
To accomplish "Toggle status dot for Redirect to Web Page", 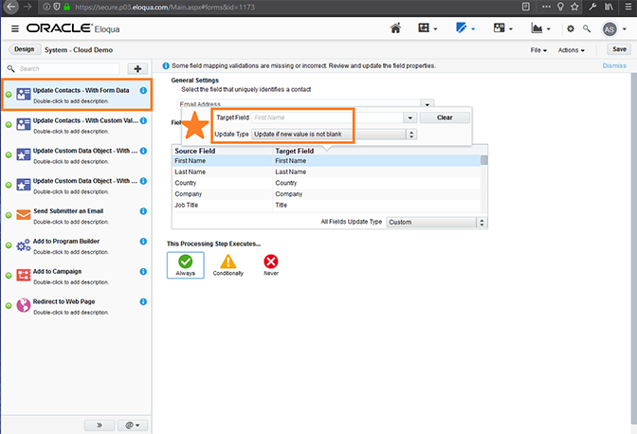I will pyautogui.click(x=9, y=305).
